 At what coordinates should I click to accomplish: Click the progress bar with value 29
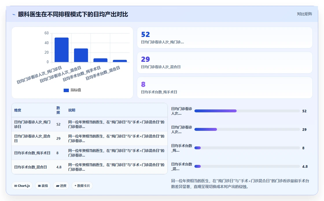click(247, 129)
